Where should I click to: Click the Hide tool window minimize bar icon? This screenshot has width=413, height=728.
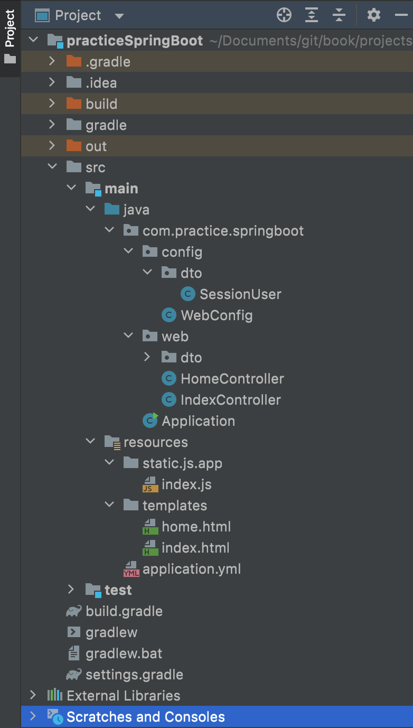[x=402, y=15]
